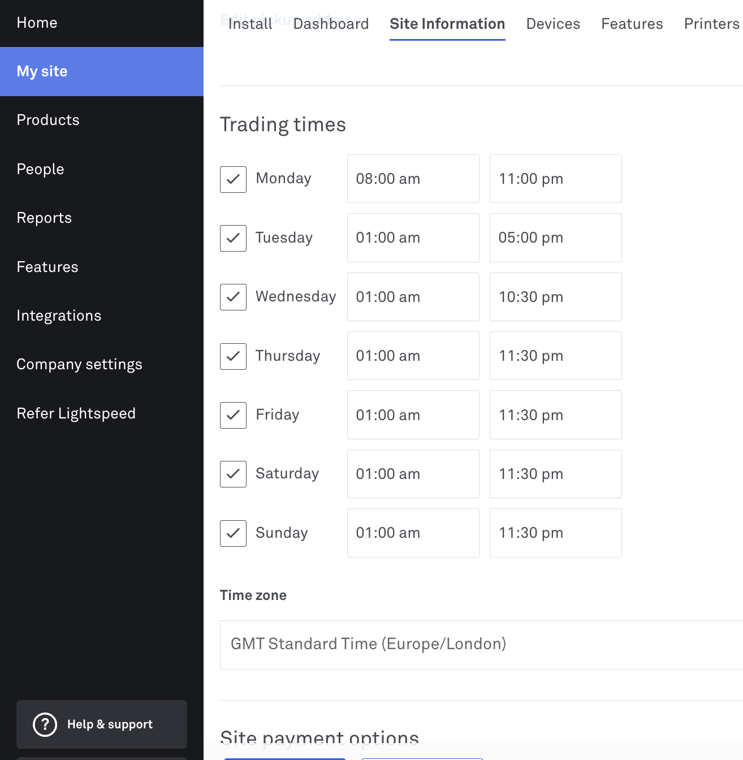Open Saturday closing time 11:30 pm field

pyautogui.click(x=556, y=474)
